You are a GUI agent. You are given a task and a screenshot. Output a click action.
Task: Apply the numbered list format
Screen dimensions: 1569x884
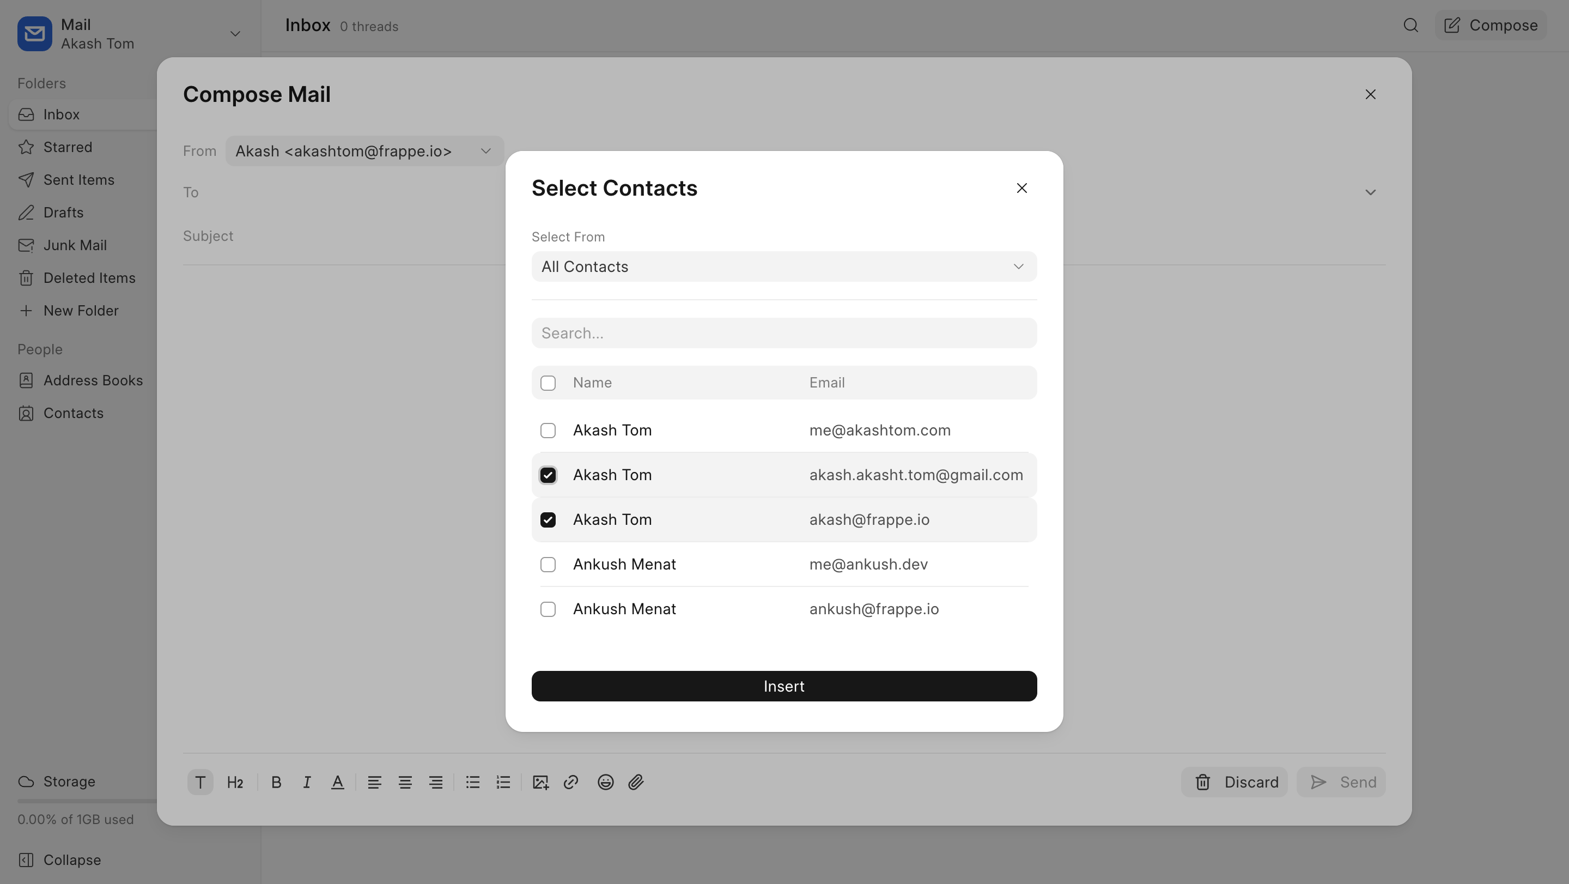pos(503,782)
